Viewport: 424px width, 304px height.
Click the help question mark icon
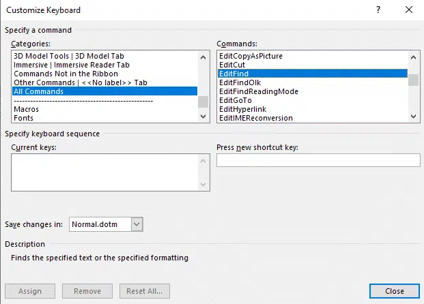pos(378,10)
